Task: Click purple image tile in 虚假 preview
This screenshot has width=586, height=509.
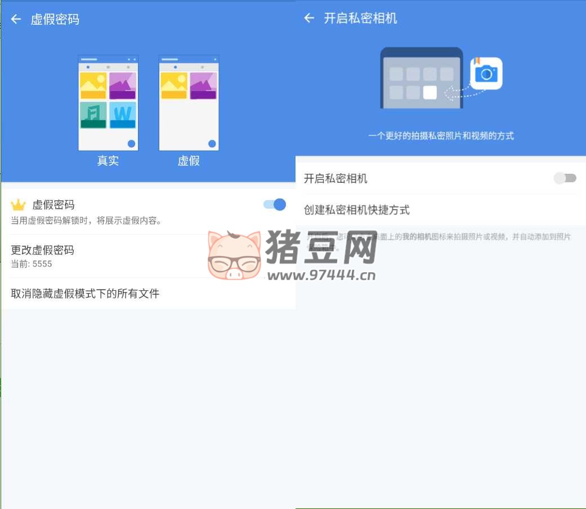Action: [x=203, y=85]
